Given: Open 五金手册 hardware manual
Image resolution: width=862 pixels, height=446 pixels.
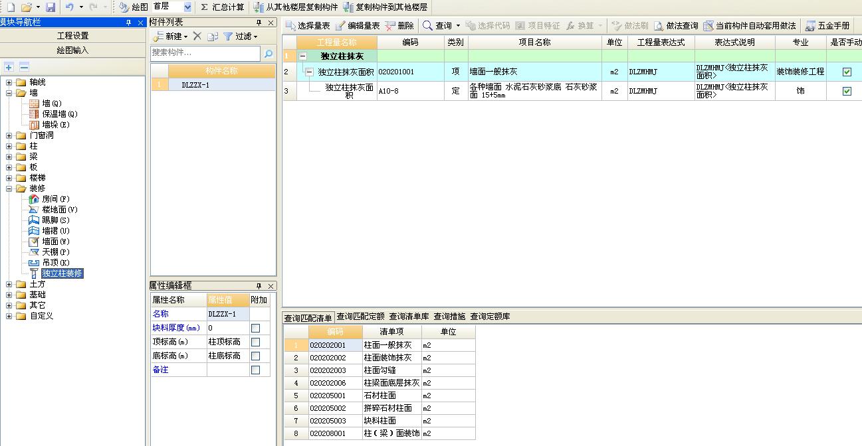Looking at the screenshot, I should click(827, 25).
